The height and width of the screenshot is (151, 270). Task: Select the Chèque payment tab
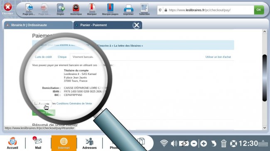[x=62, y=57]
